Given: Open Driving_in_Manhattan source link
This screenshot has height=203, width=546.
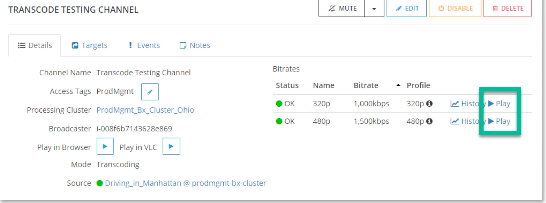Looking at the screenshot, I should (x=186, y=183).
